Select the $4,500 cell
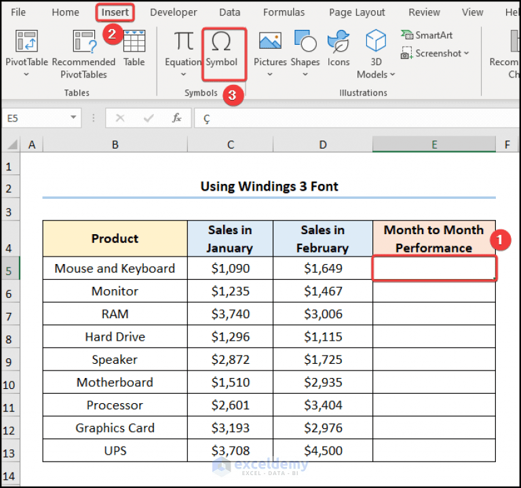 (x=323, y=451)
